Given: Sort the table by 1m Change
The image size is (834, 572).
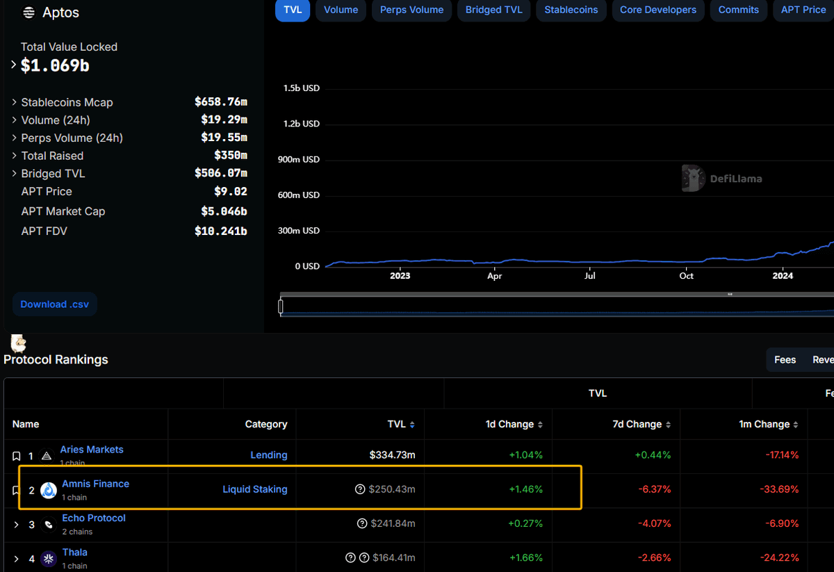Looking at the screenshot, I should (x=769, y=424).
